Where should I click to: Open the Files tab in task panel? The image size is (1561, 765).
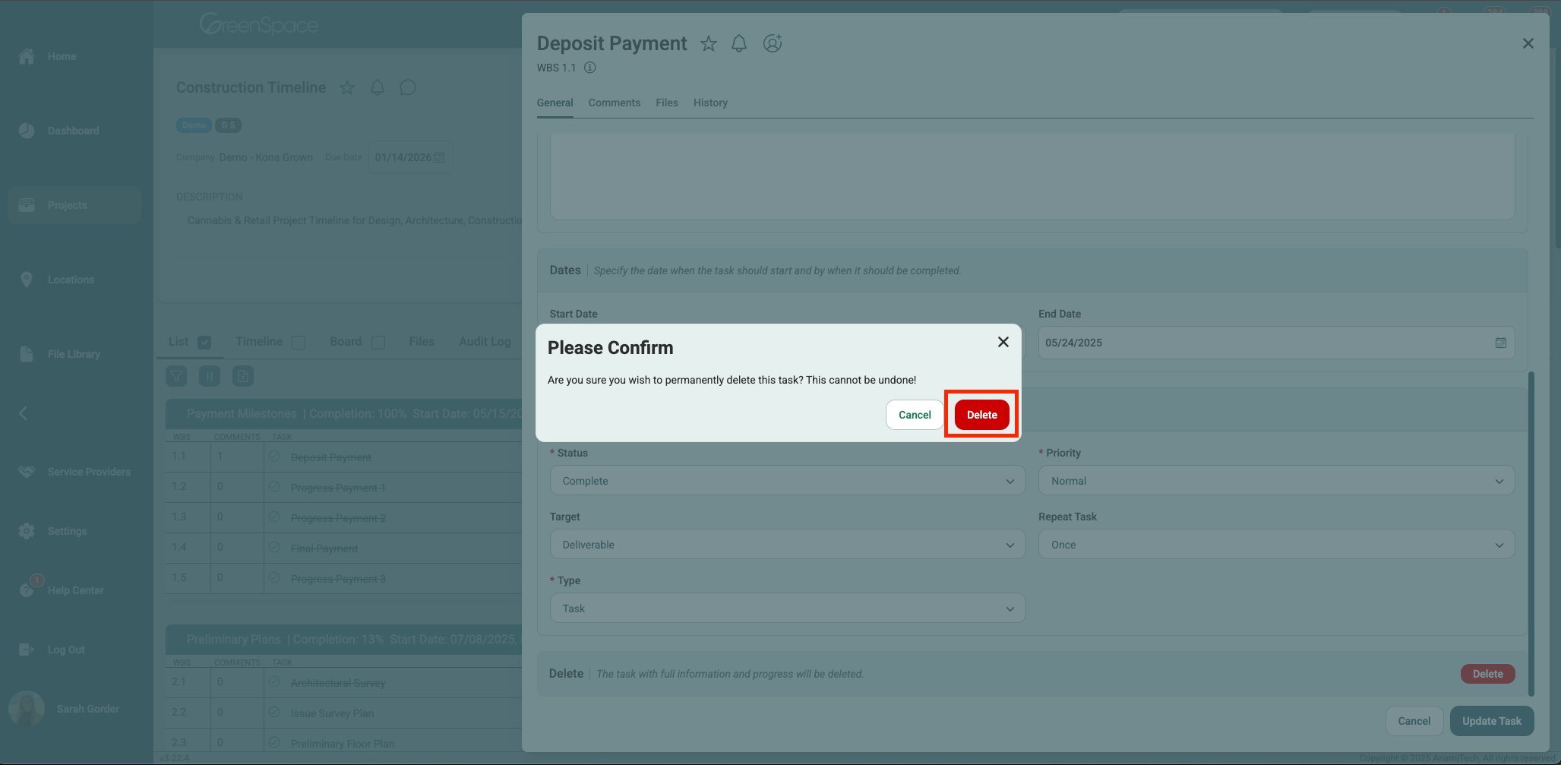(666, 103)
